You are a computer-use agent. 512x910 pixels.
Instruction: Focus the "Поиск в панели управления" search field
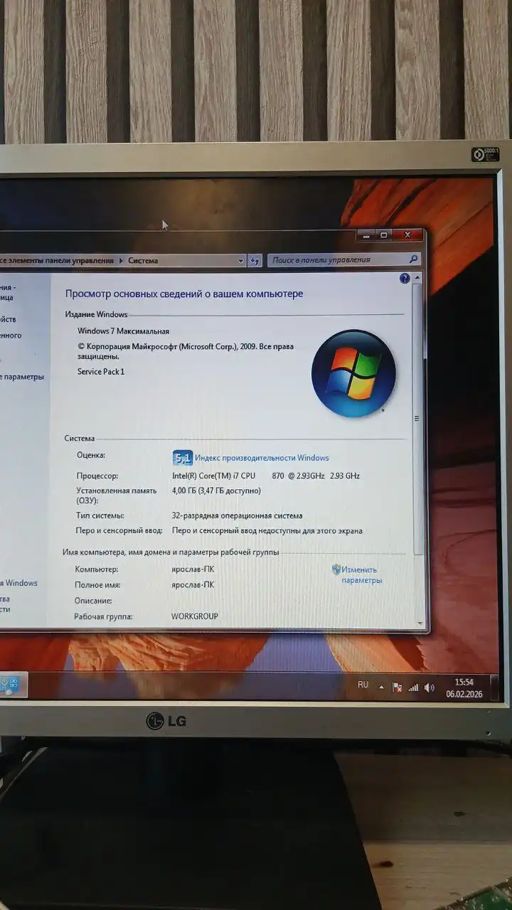[x=338, y=260]
